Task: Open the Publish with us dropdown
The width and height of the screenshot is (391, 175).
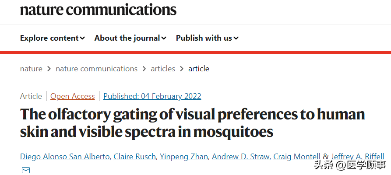Action: [x=207, y=38]
